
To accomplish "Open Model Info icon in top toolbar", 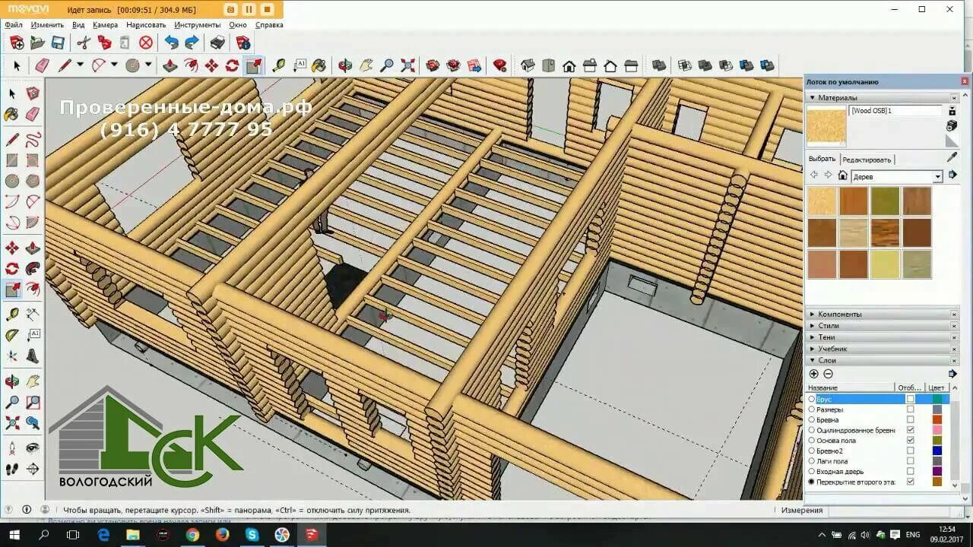I will 243,43.
